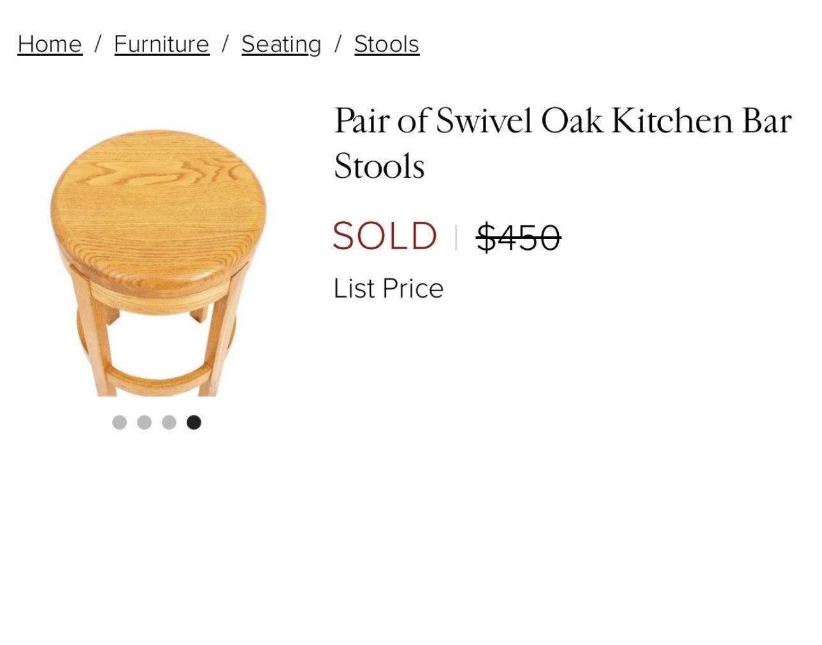This screenshot has width=822, height=645.
Task: Click the slash between Home and Furniture
Action: (98, 44)
